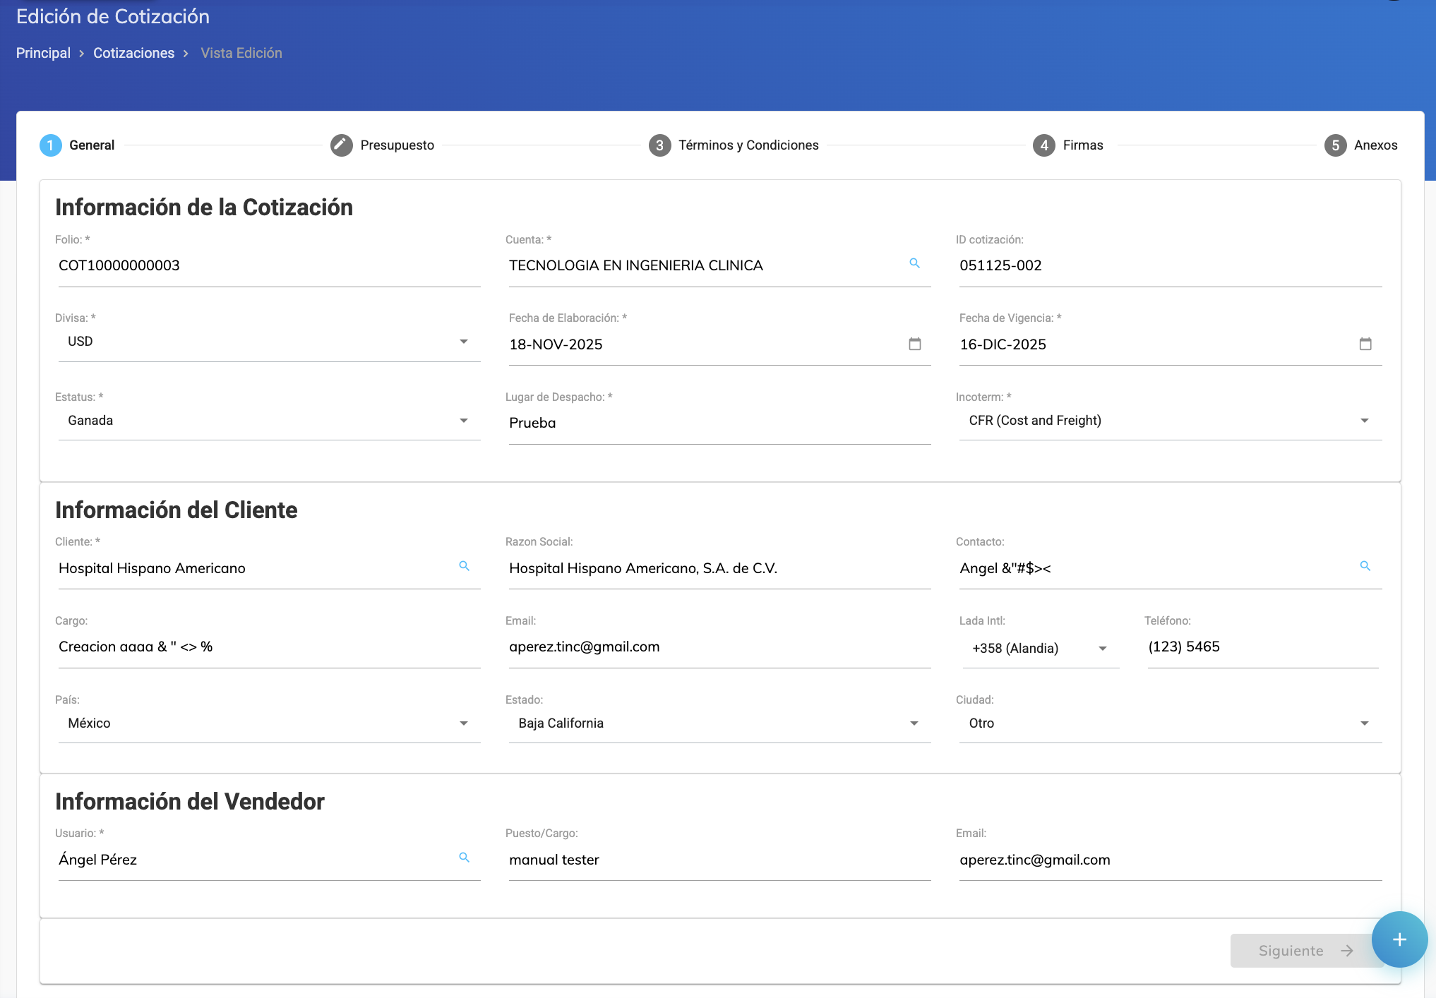Expand the Divisa USD dropdown
Screen dimensions: 1436x998
(x=463, y=342)
